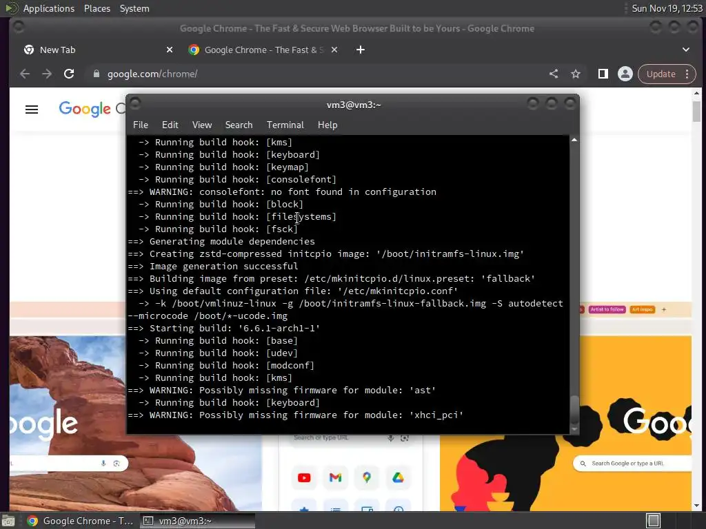The width and height of the screenshot is (706, 529).
Task: Click terminal window menu icon in title bar
Action: 135,104
